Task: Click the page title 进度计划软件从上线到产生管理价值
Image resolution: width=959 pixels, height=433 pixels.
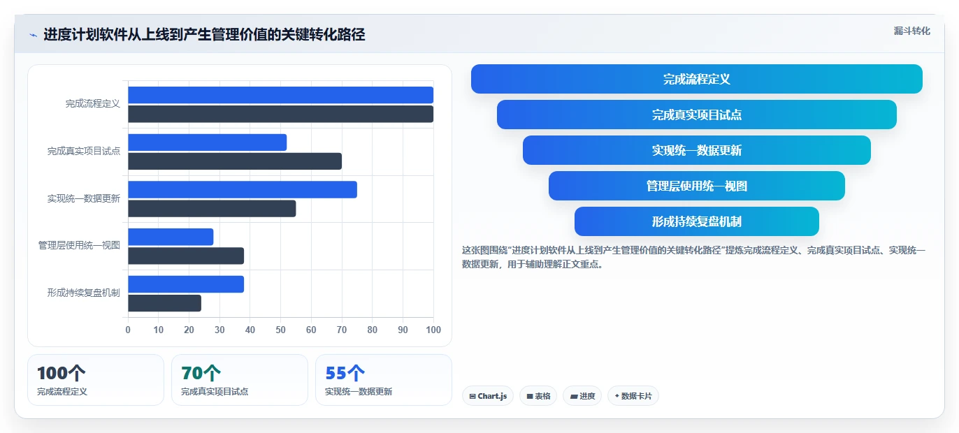Action: [204, 34]
